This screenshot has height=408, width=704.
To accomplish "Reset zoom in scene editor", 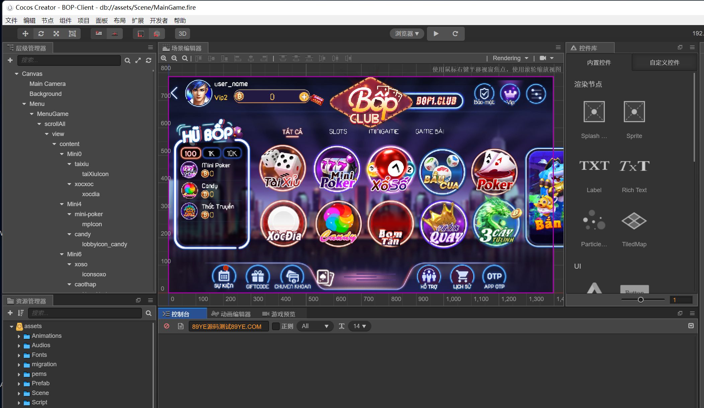I will tap(185, 58).
